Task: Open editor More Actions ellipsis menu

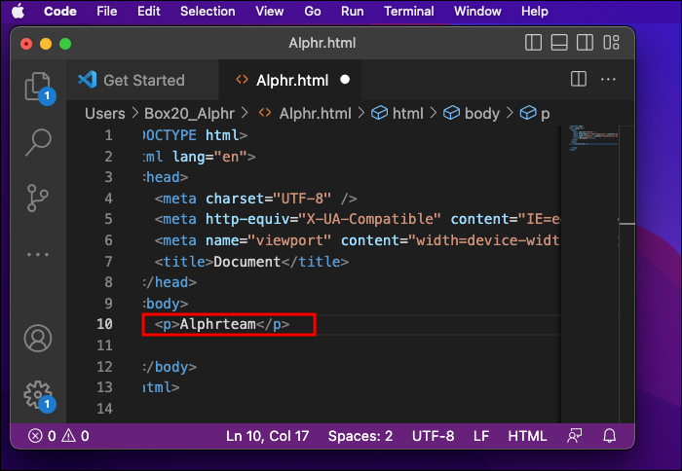Action: coord(609,79)
